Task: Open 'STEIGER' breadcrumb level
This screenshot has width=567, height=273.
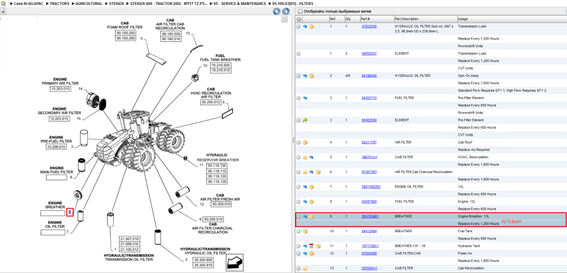Action: [x=116, y=3]
